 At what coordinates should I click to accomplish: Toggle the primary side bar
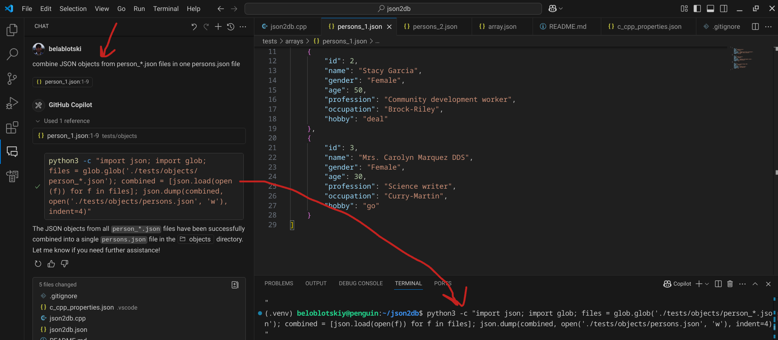tap(697, 9)
